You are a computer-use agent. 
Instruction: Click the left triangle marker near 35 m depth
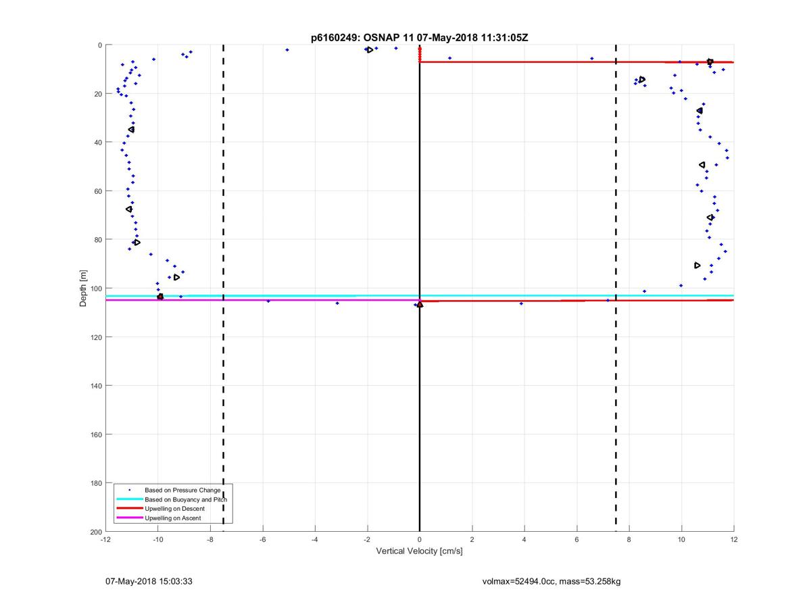(131, 129)
